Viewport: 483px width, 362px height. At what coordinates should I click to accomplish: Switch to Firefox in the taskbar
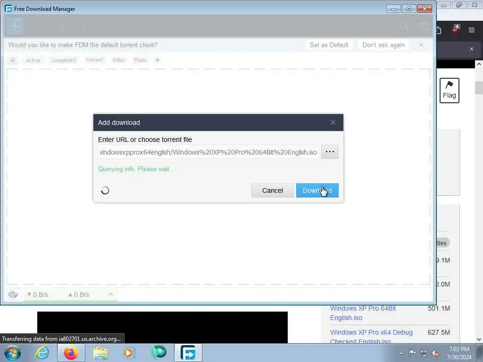[x=71, y=353]
